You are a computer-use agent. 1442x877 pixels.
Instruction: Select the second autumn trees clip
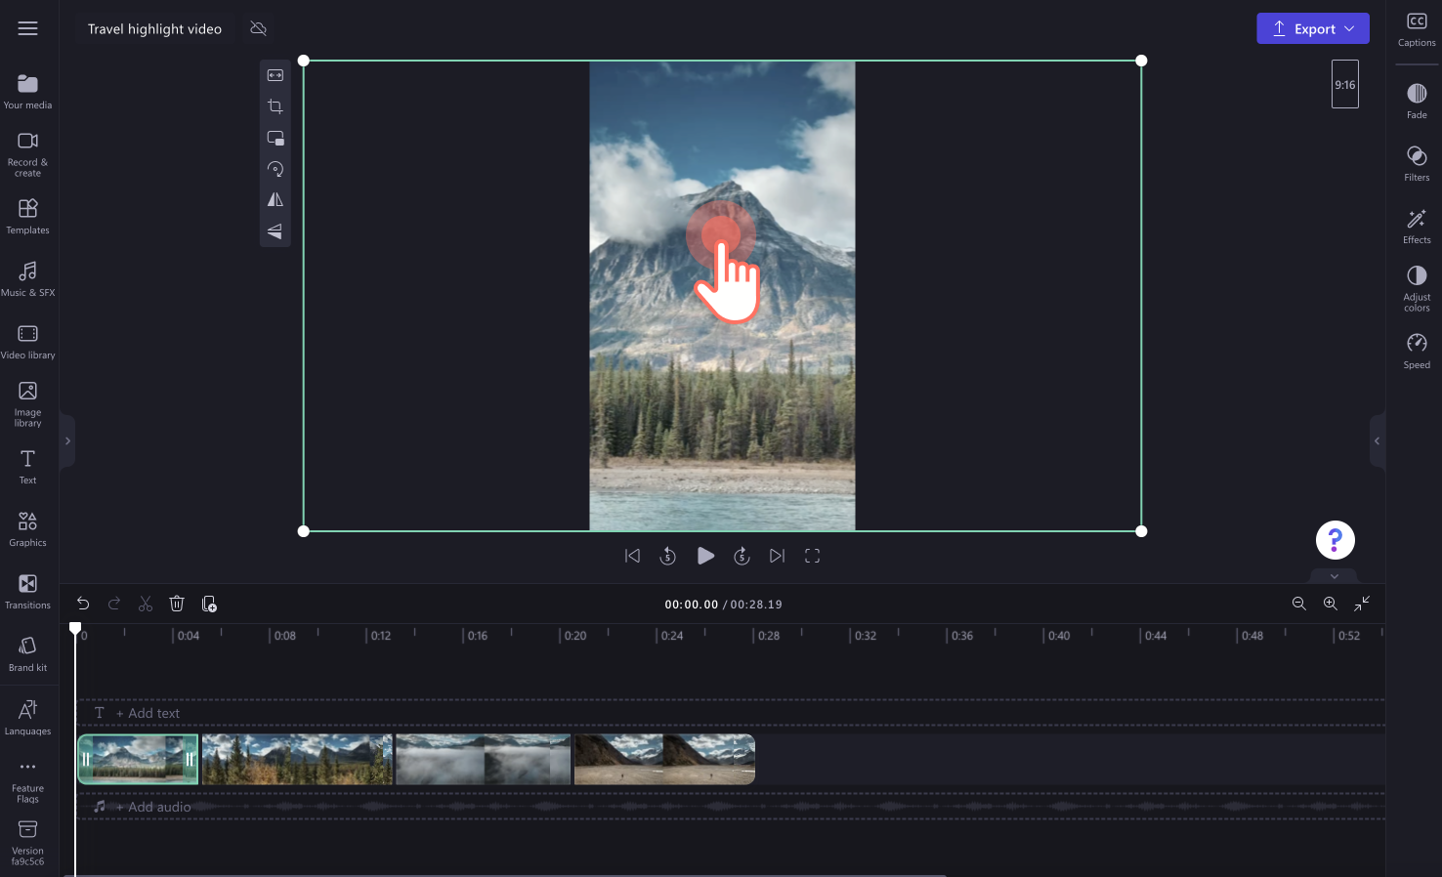click(x=297, y=759)
